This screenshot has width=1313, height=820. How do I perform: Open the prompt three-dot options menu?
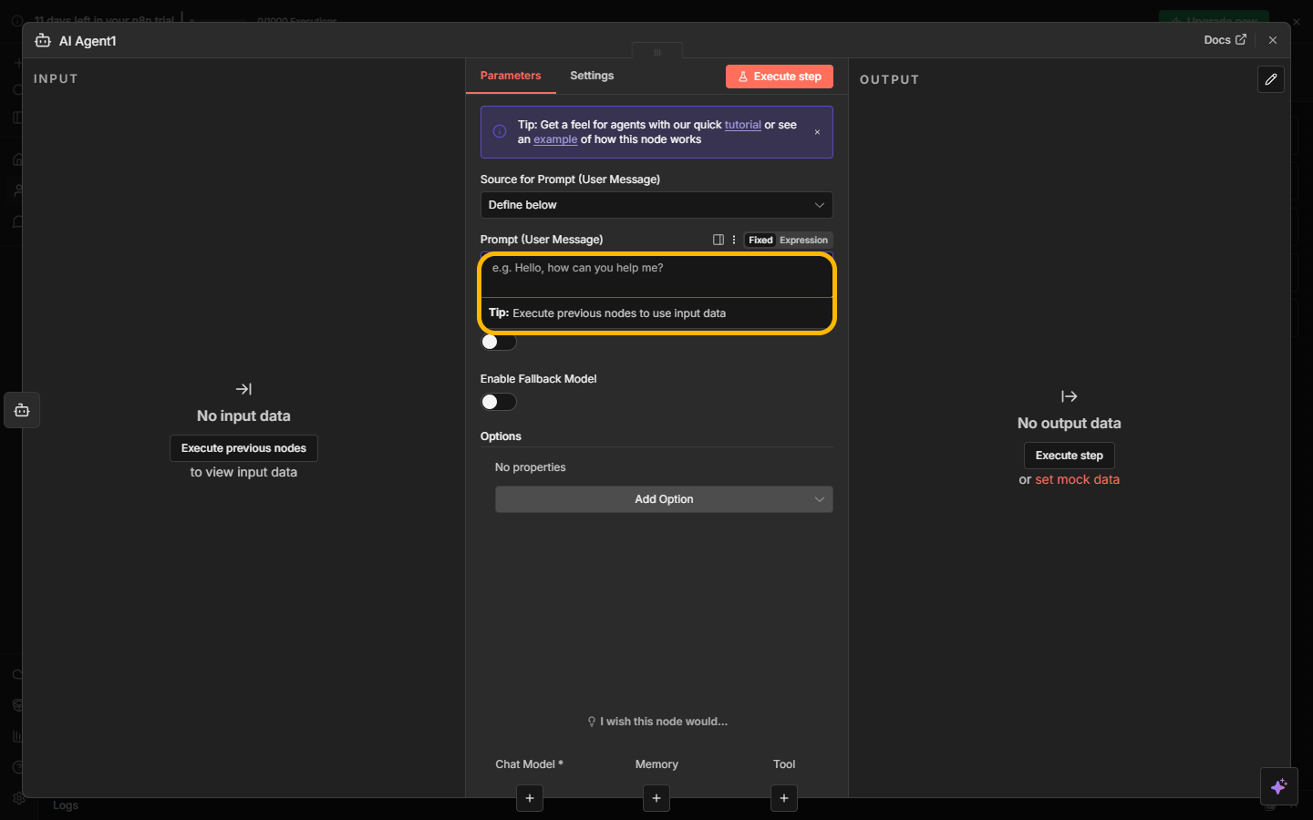point(734,240)
